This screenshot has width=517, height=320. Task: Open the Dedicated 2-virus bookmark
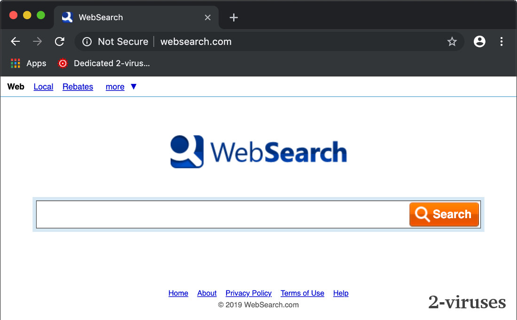[x=104, y=63]
